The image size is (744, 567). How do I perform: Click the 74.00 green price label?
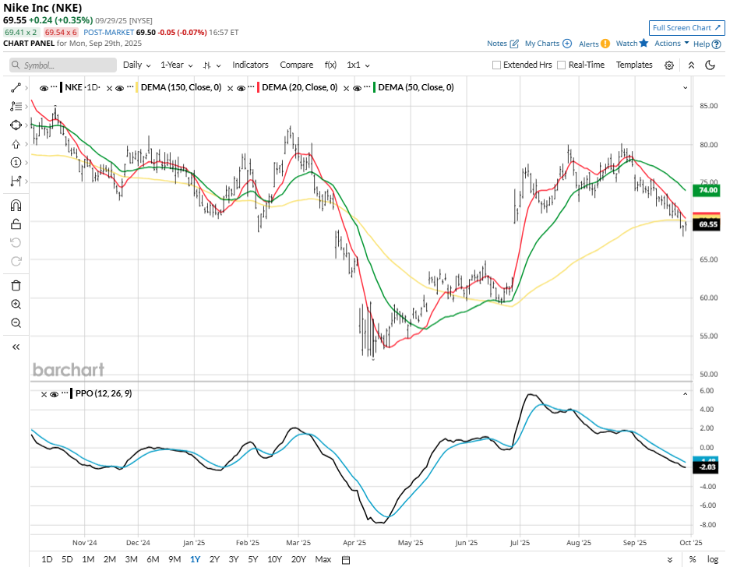click(707, 190)
